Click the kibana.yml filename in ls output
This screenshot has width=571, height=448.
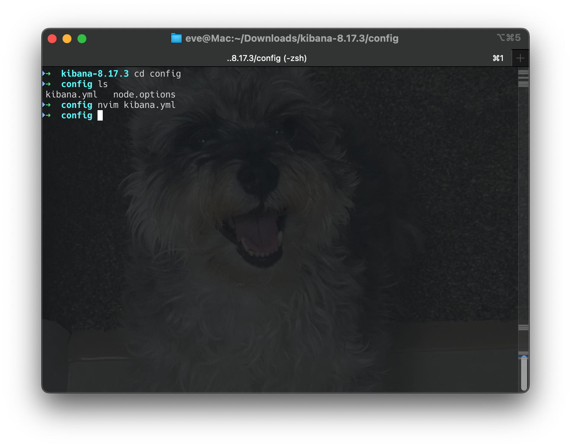71,95
